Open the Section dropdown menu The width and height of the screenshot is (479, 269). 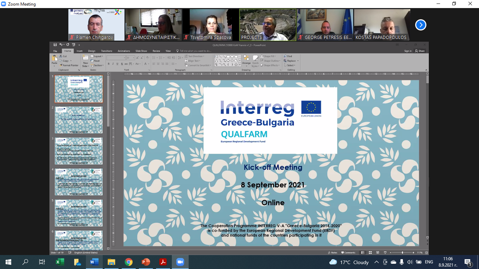point(97,65)
